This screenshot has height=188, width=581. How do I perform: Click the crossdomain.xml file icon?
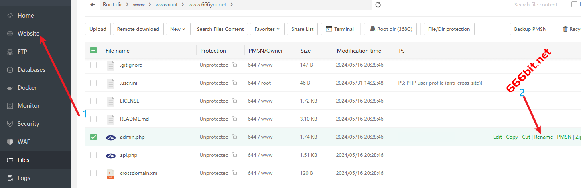[x=111, y=173]
